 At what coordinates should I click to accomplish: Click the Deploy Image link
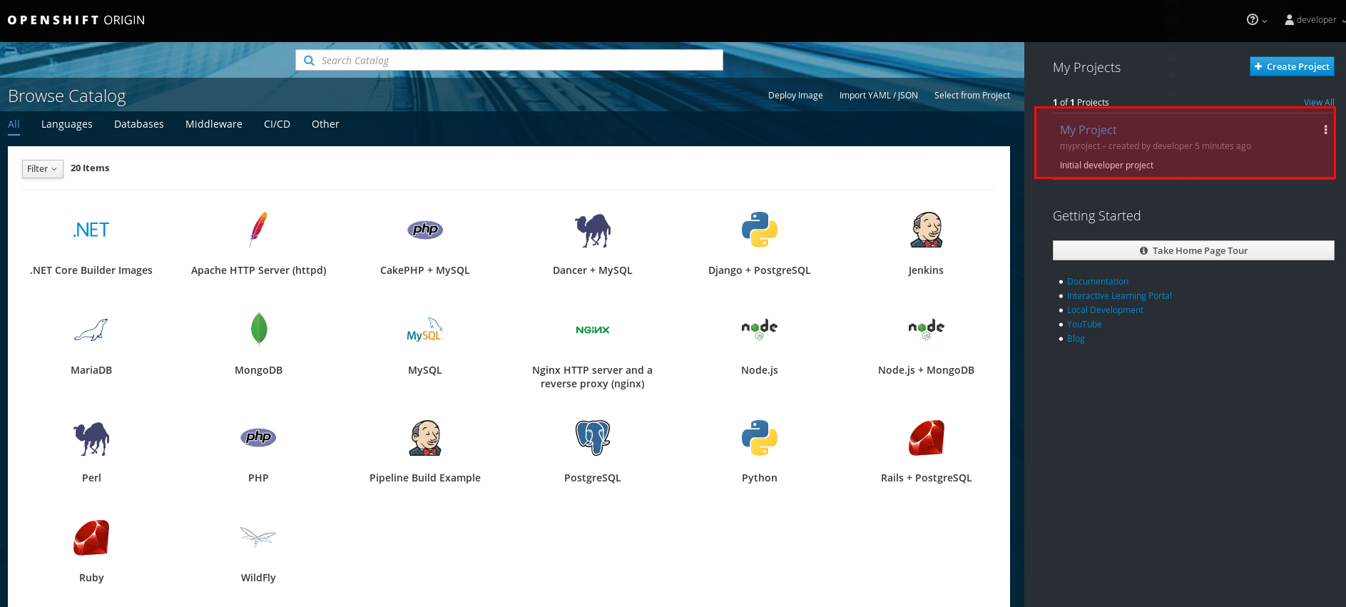click(x=795, y=96)
